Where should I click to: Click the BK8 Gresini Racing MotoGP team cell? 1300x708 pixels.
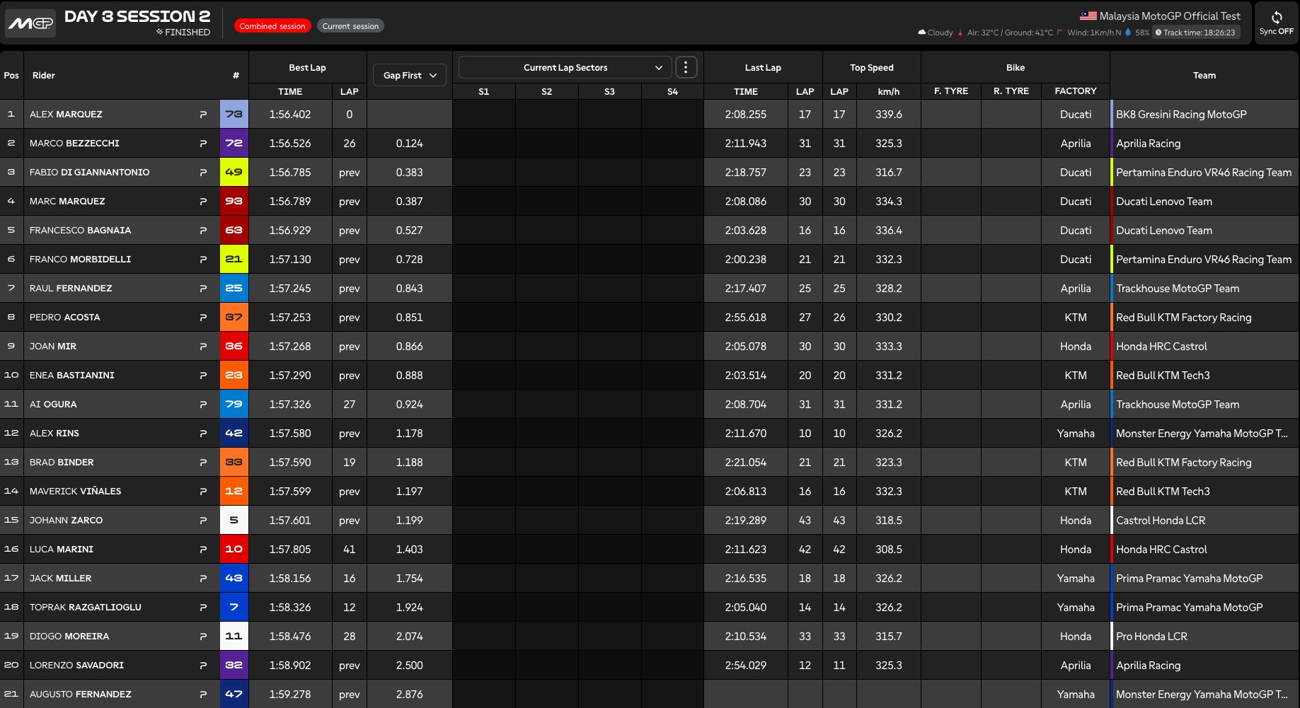(x=1180, y=115)
